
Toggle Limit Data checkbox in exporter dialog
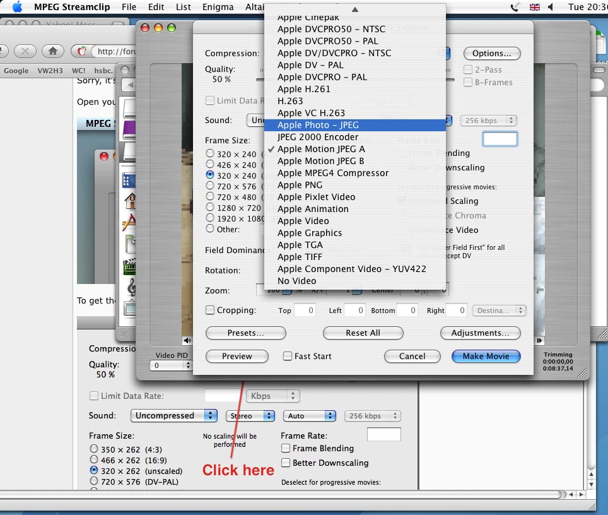pyautogui.click(x=210, y=100)
